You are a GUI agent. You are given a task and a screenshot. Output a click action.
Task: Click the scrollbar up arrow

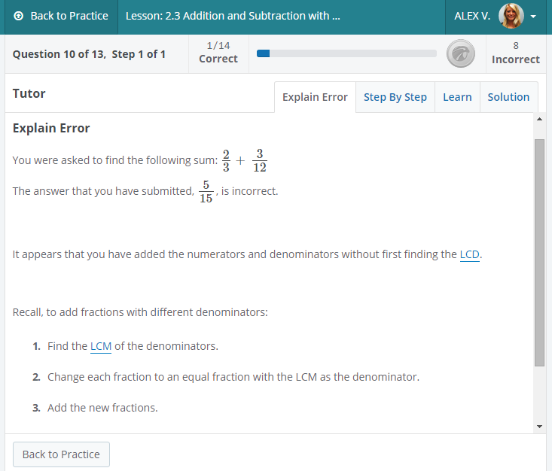(538, 119)
